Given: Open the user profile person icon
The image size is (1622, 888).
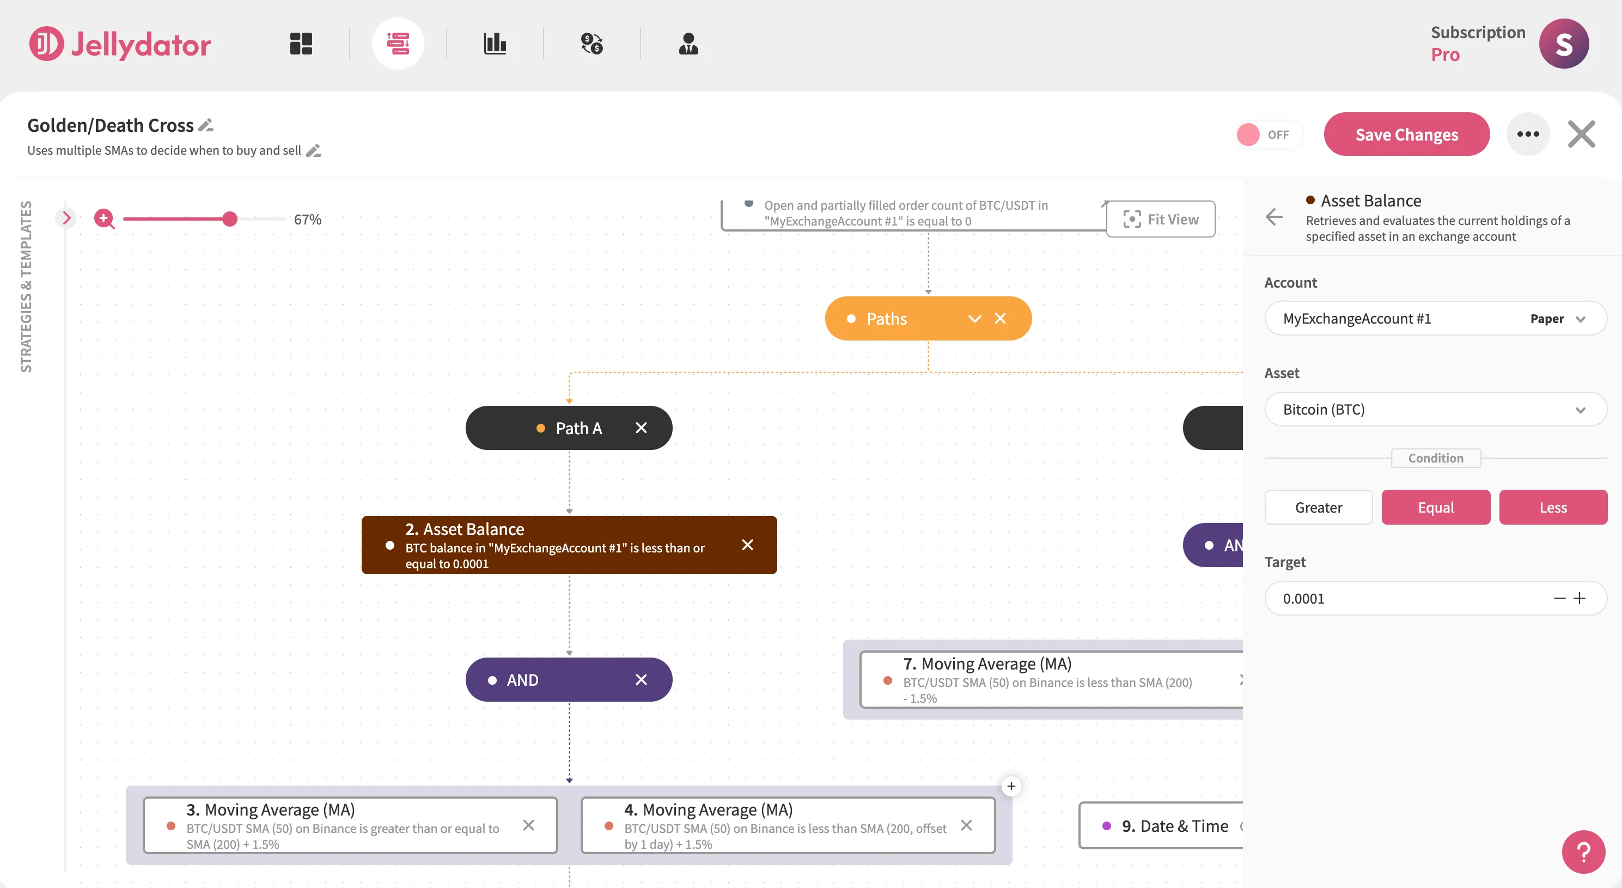Looking at the screenshot, I should click(689, 44).
